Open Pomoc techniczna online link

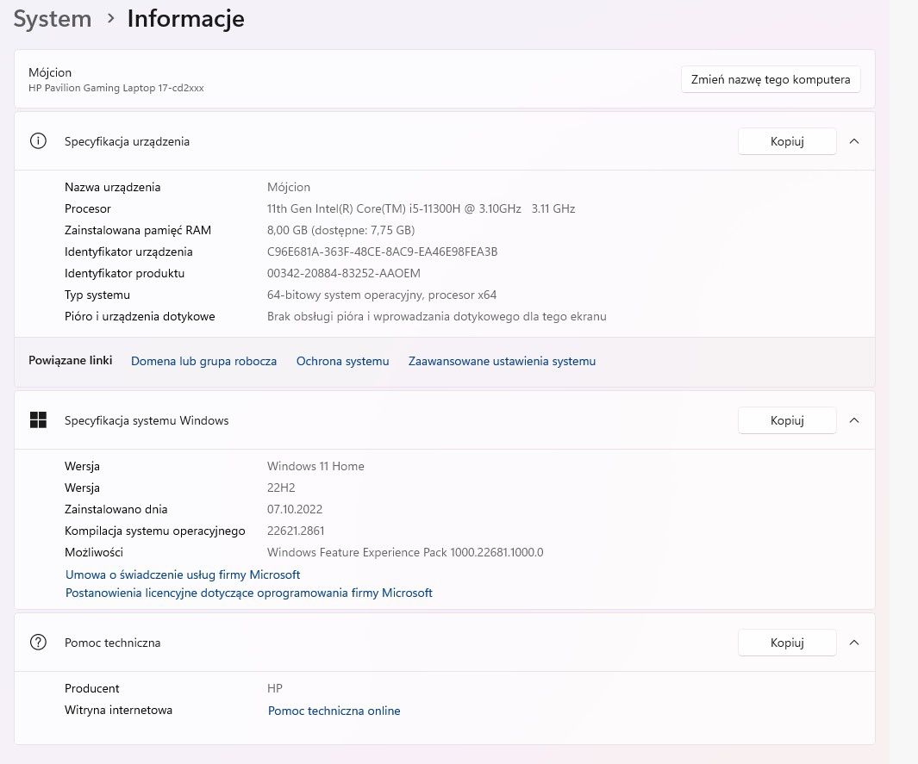pyautogui.click(x=334, y=711)
